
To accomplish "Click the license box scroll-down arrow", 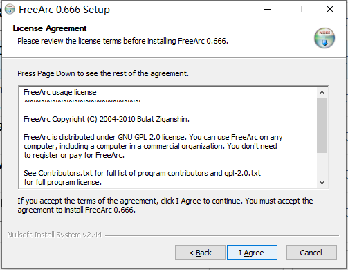I will (x=322, y=183).
